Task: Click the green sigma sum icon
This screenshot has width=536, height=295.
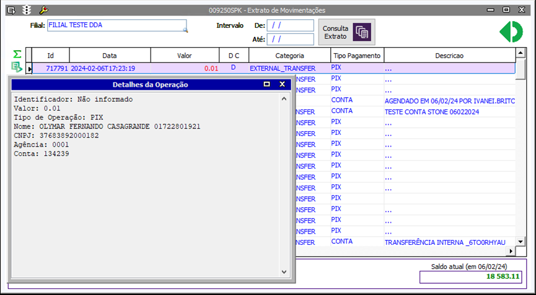Action: click(17, 54)
